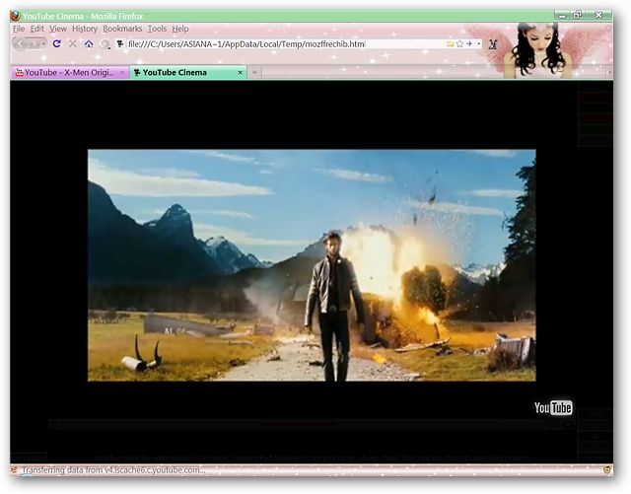Click the status bar icon at right
Screen dimensions: 631x494
[607, 470]
